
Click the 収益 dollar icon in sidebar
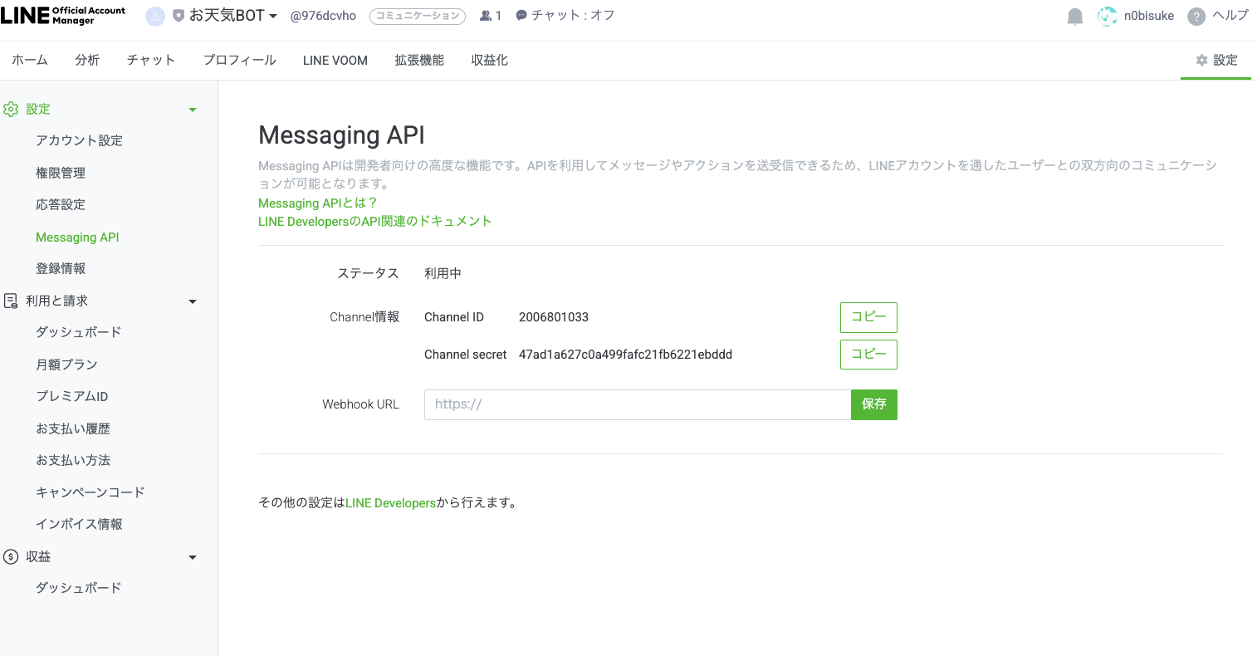pyautogui.click(x=11, y=556)
